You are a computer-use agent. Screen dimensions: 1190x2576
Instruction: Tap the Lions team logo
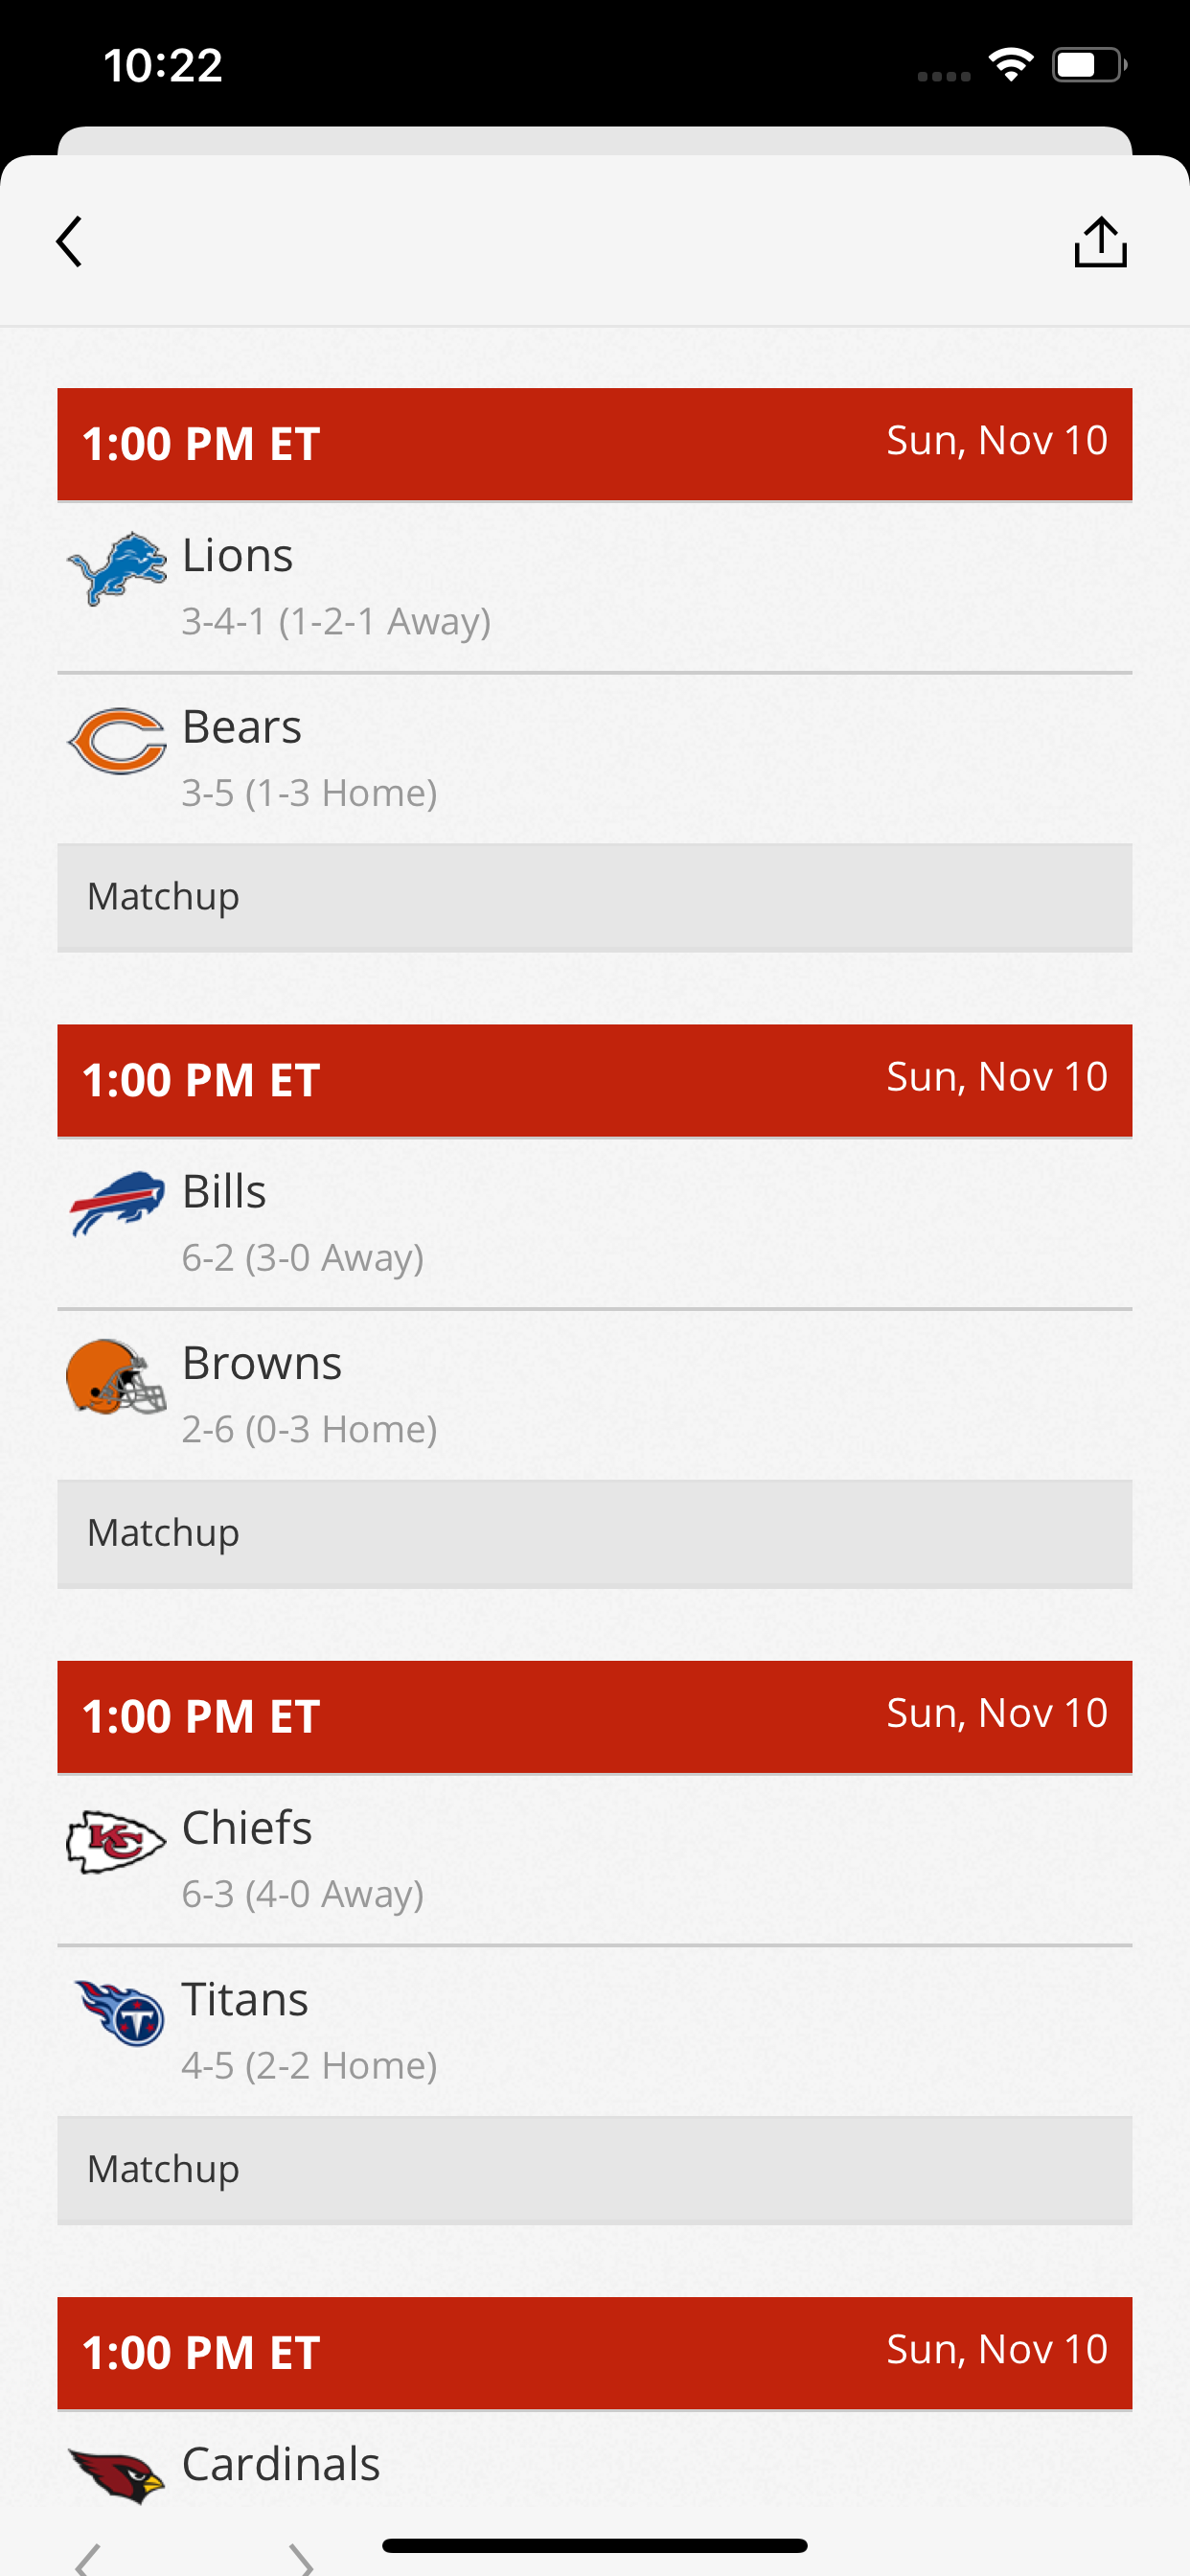point(117,569)
